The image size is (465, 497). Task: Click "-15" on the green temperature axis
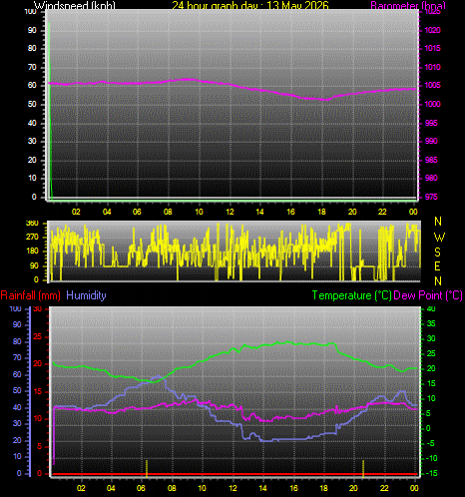click(432, 473)
